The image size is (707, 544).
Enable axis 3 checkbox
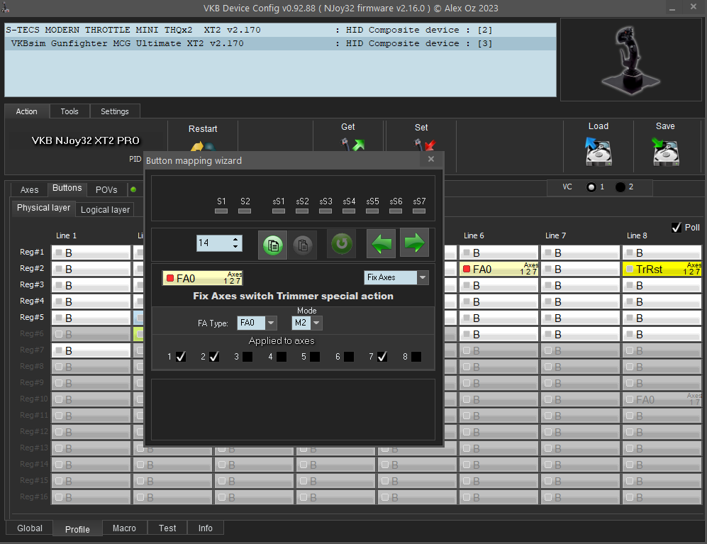247,357
